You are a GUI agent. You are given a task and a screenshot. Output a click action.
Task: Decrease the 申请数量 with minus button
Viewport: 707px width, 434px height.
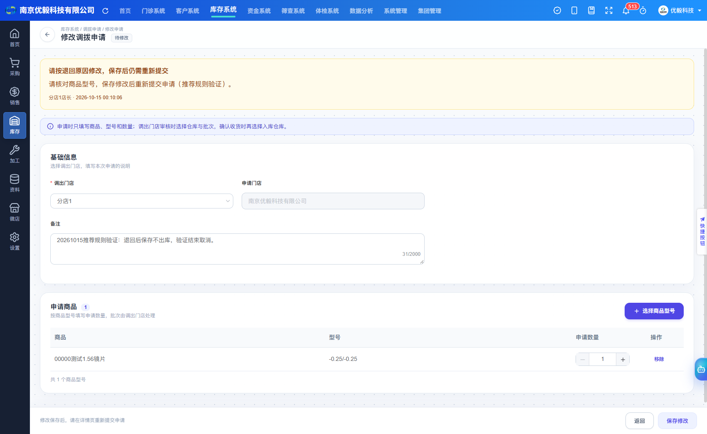click(x=583, y=360)
